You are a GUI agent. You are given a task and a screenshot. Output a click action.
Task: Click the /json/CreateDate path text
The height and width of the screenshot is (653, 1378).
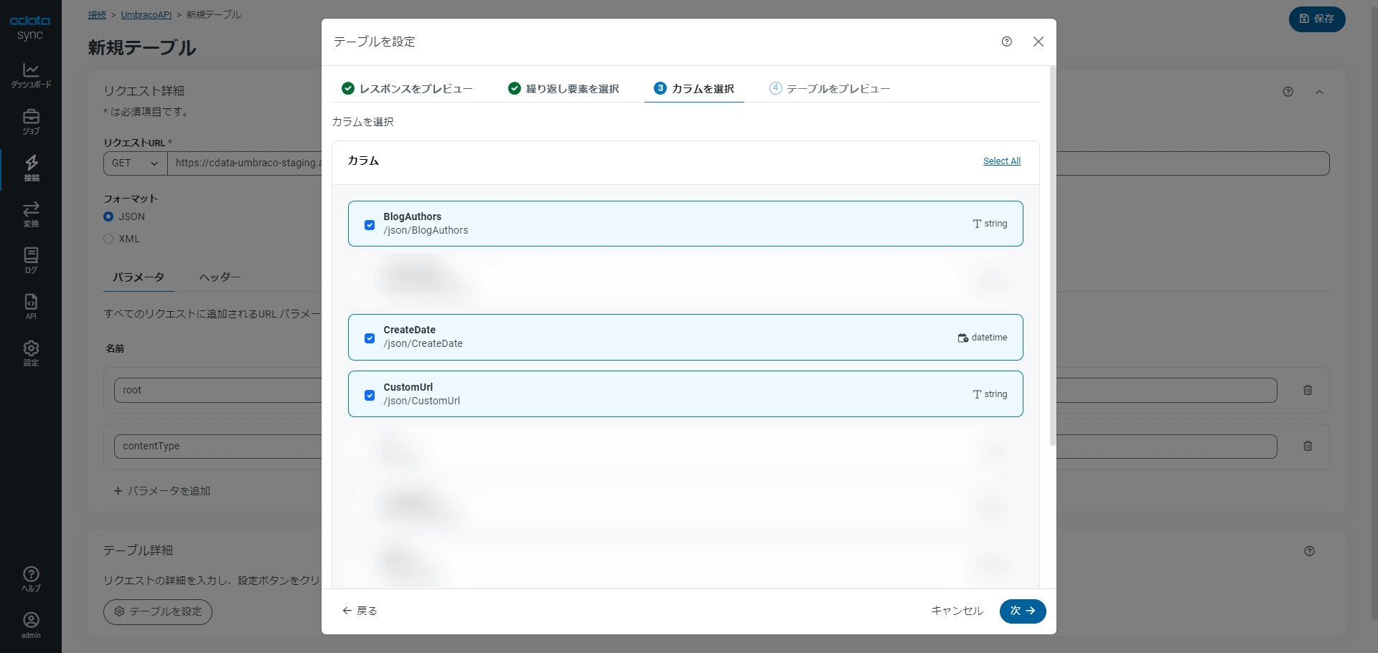(423, 344)
